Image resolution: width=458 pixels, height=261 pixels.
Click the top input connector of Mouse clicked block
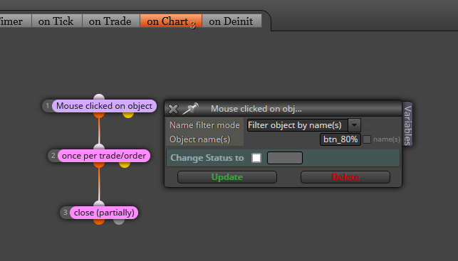99,97
